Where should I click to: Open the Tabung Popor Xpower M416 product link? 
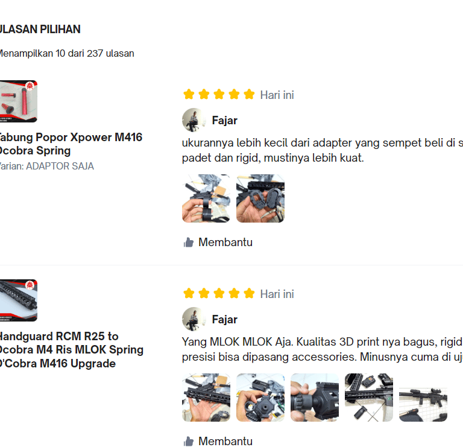(x=71, y=144)
